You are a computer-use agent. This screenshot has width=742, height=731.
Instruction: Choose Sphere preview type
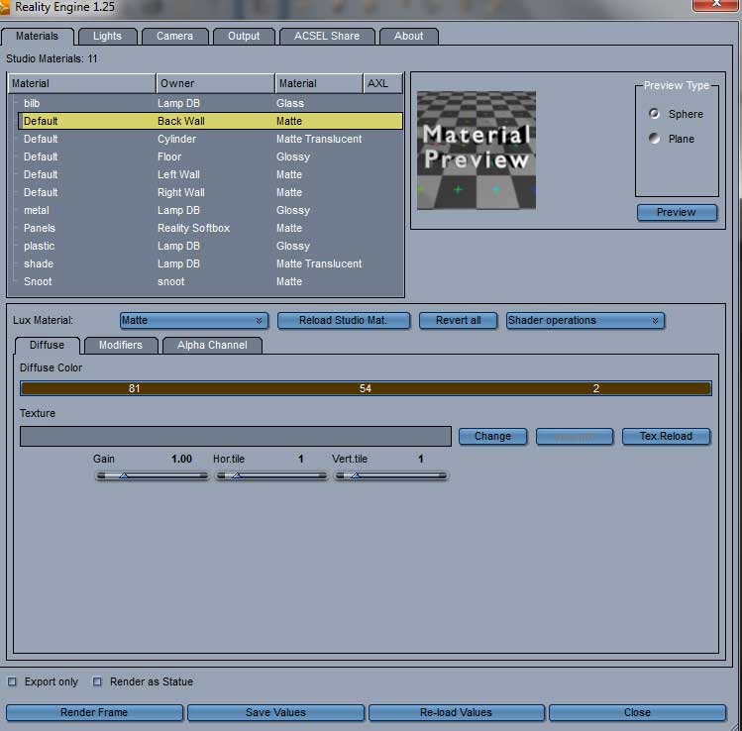point(655,114)
